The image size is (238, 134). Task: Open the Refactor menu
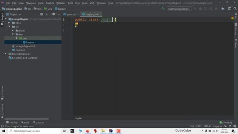pos(61,3)
